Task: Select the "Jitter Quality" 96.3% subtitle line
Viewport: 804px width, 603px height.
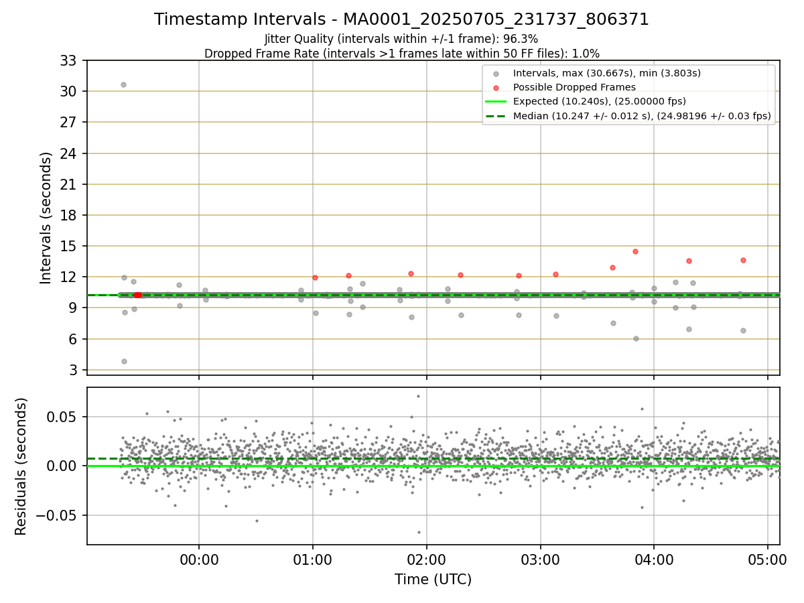Action: (x=401, y=39)
